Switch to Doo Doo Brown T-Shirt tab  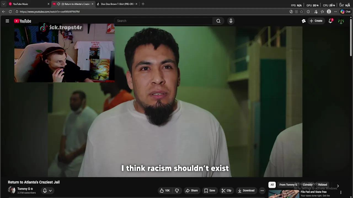point(117,4)
